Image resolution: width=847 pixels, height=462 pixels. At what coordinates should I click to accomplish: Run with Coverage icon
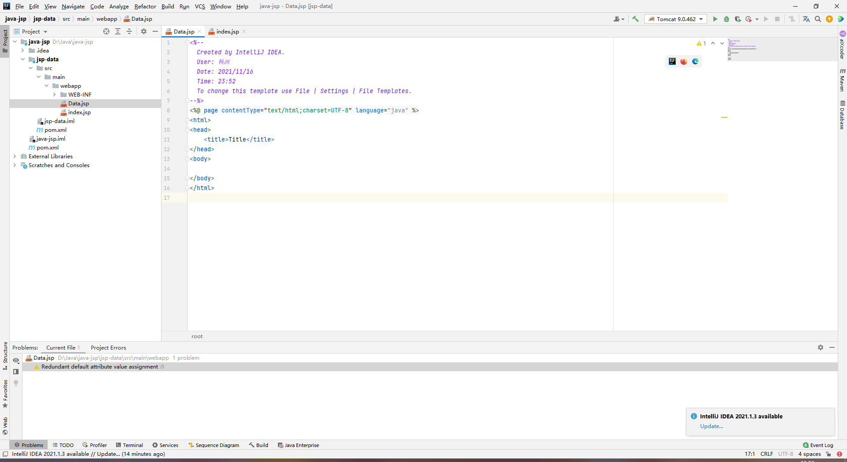pyautogui.click(x=738, y=19)
